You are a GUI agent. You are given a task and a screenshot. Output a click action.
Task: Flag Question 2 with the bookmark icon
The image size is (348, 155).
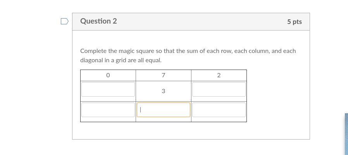65,21
